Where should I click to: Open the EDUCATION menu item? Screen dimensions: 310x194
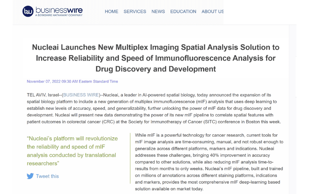click(183, 12)
